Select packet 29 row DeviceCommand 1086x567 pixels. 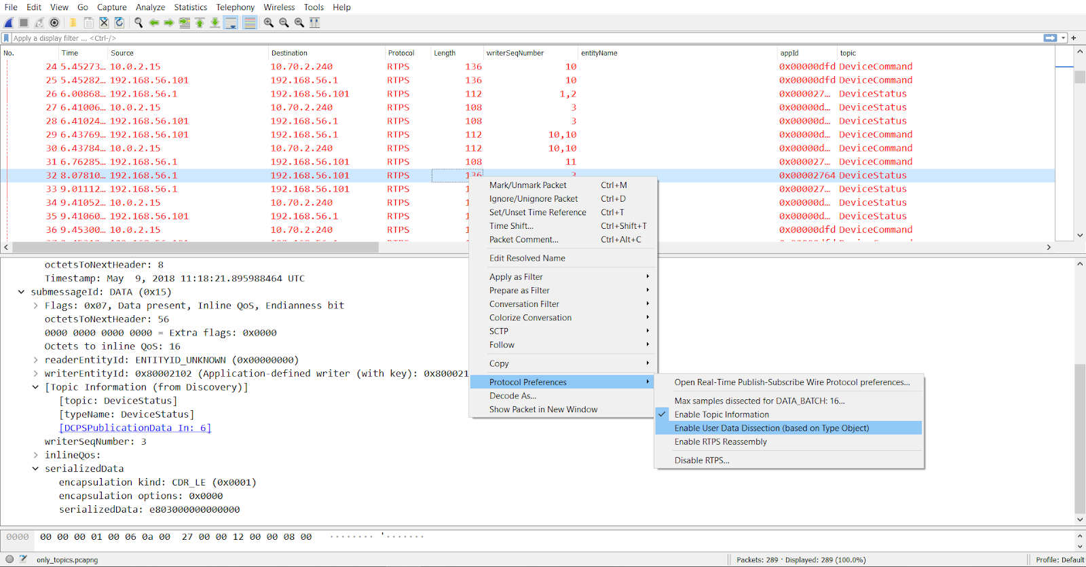(x=527, y=134)
